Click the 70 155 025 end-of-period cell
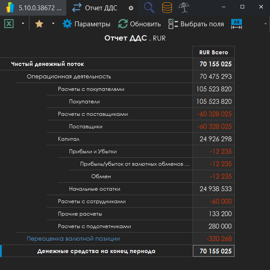Image resolution: width=270 pixels, height=270 pixels. coord(214,251)
